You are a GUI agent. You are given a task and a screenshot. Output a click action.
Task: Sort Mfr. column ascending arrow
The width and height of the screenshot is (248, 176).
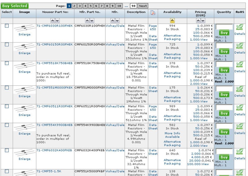pos(113,20)
